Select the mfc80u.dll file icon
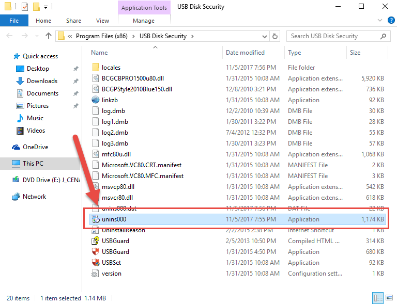The width and height of the screenshot is (397, 304). tap(96, 154)
